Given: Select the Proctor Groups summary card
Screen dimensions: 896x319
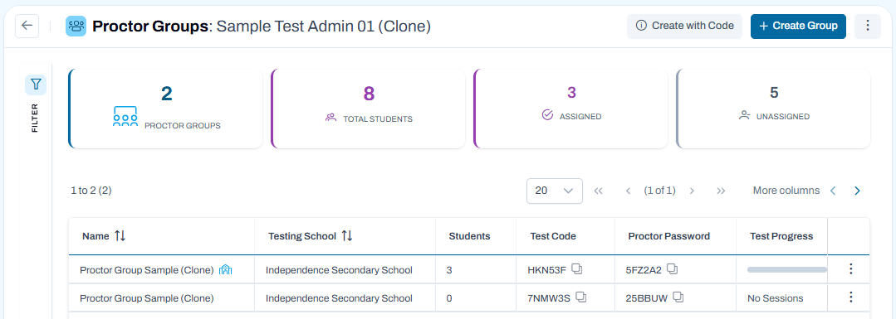Looking at the screenshot, I should 166,109.
